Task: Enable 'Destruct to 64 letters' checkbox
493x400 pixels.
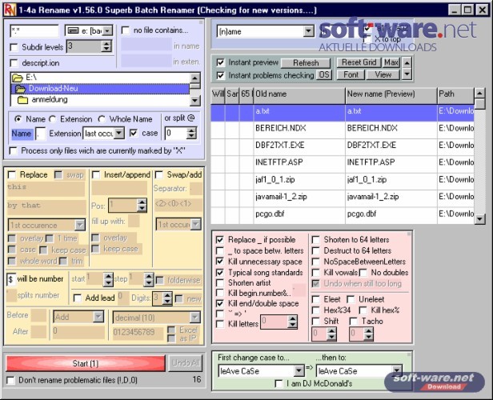Action: 315,251
